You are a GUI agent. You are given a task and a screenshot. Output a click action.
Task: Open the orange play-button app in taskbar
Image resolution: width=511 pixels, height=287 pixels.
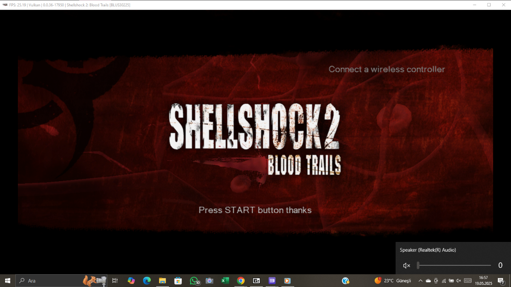287,281
